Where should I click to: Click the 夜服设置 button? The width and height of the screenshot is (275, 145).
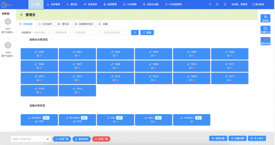pyautogui.click(x=218, y=138)
